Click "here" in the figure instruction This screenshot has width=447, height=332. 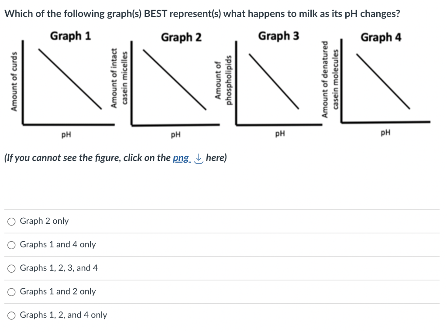coord(216,158)
